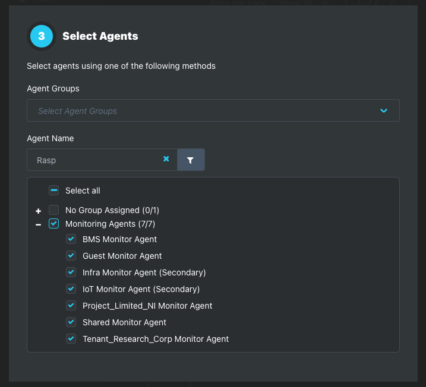
Task: Click the Agent Groups chevron arrow
Action: 384,111
